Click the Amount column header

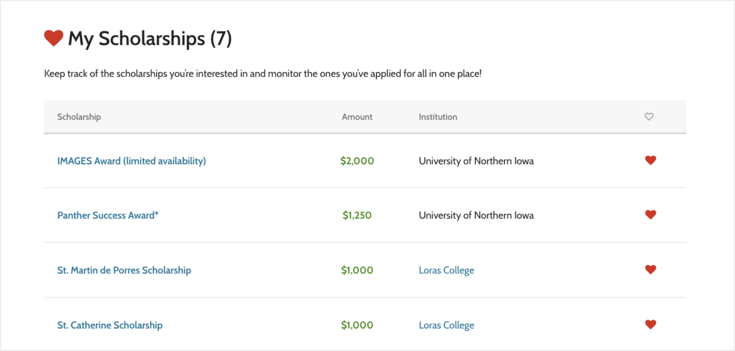[x=357, y=117]
